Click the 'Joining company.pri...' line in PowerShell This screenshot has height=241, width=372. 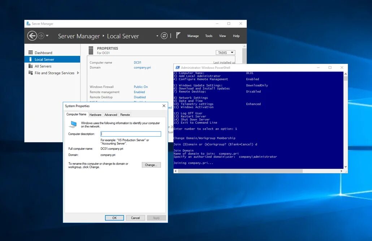pyautogui.click(x=193, y=163)
